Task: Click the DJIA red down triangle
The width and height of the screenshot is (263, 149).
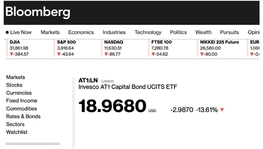Action: click(x=11, y=54)
